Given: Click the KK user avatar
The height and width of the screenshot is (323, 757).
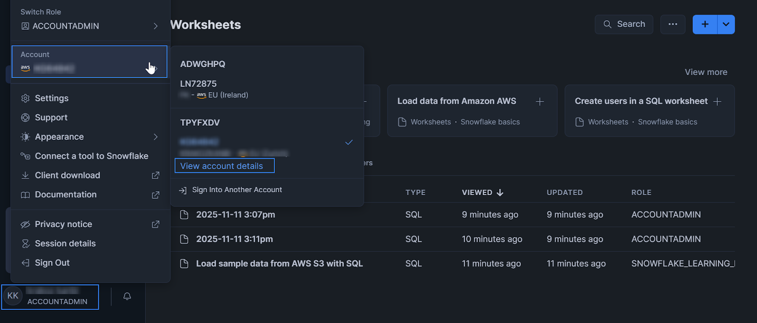Looking at the screenshot, I should [x=13, y=296].
